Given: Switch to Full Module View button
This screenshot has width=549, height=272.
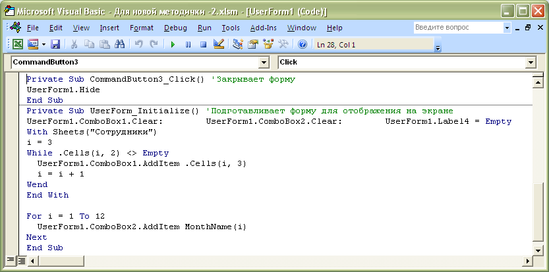Looking at the screenshot, I should click(x=22, y=260).
